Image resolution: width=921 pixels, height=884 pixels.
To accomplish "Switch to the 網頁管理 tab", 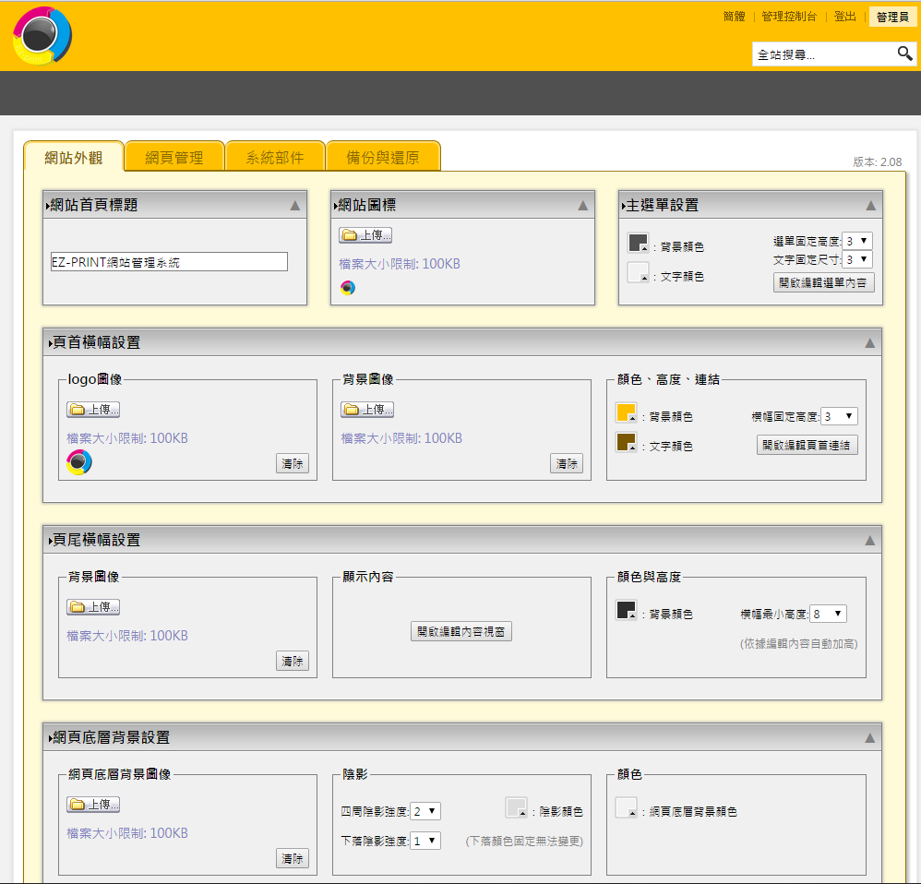I will 174,158.
